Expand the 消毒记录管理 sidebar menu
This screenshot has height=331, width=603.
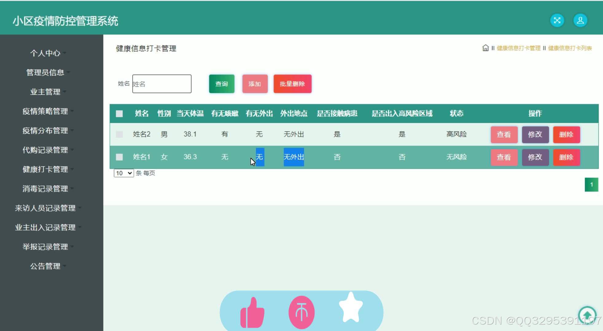(x=45, y=188)
